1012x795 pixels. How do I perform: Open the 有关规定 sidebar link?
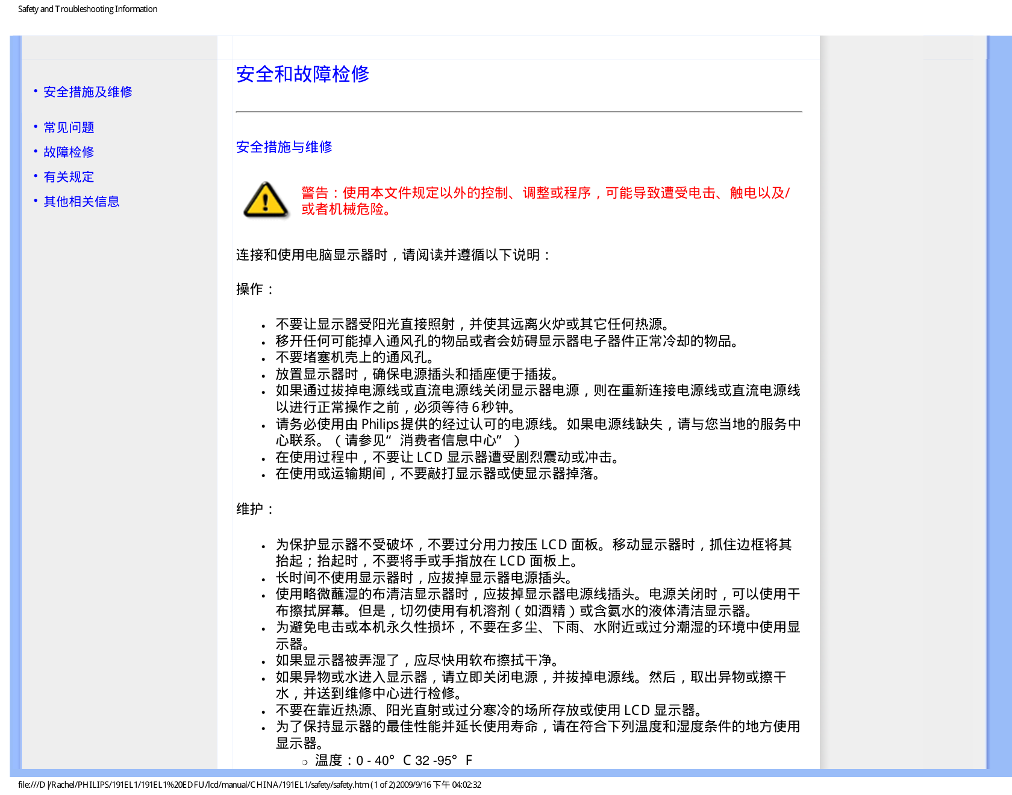(x=69, y=177)
